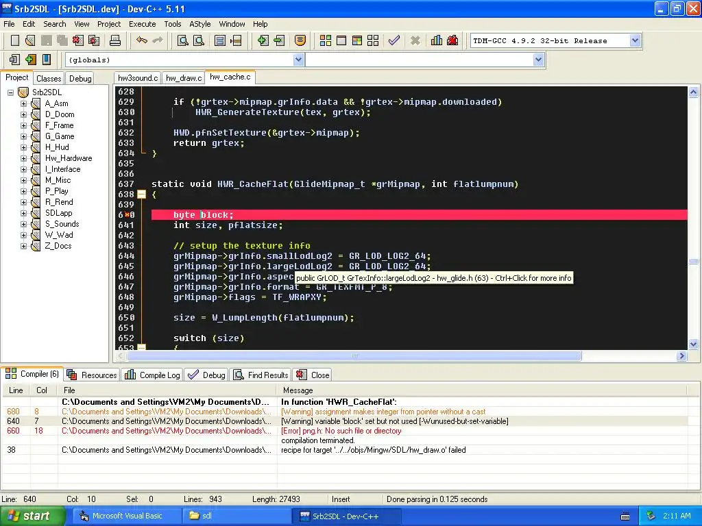Select the png.h error row

point(345,431)
